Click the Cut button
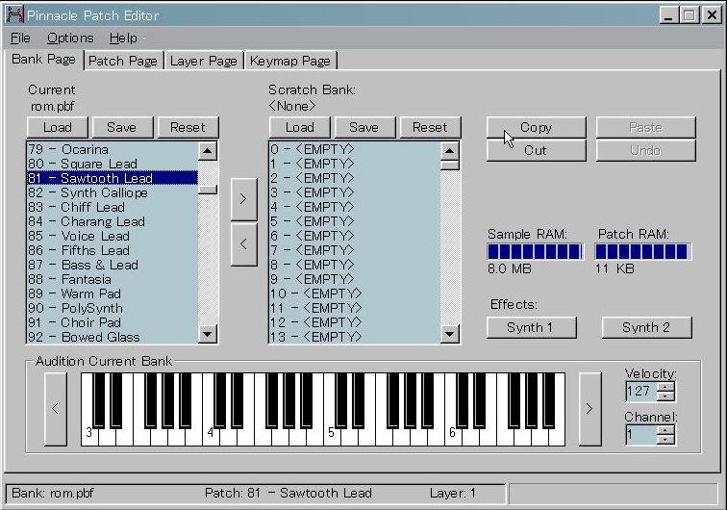The height and width of the screenshot is (510, 727). click(537, 150)
